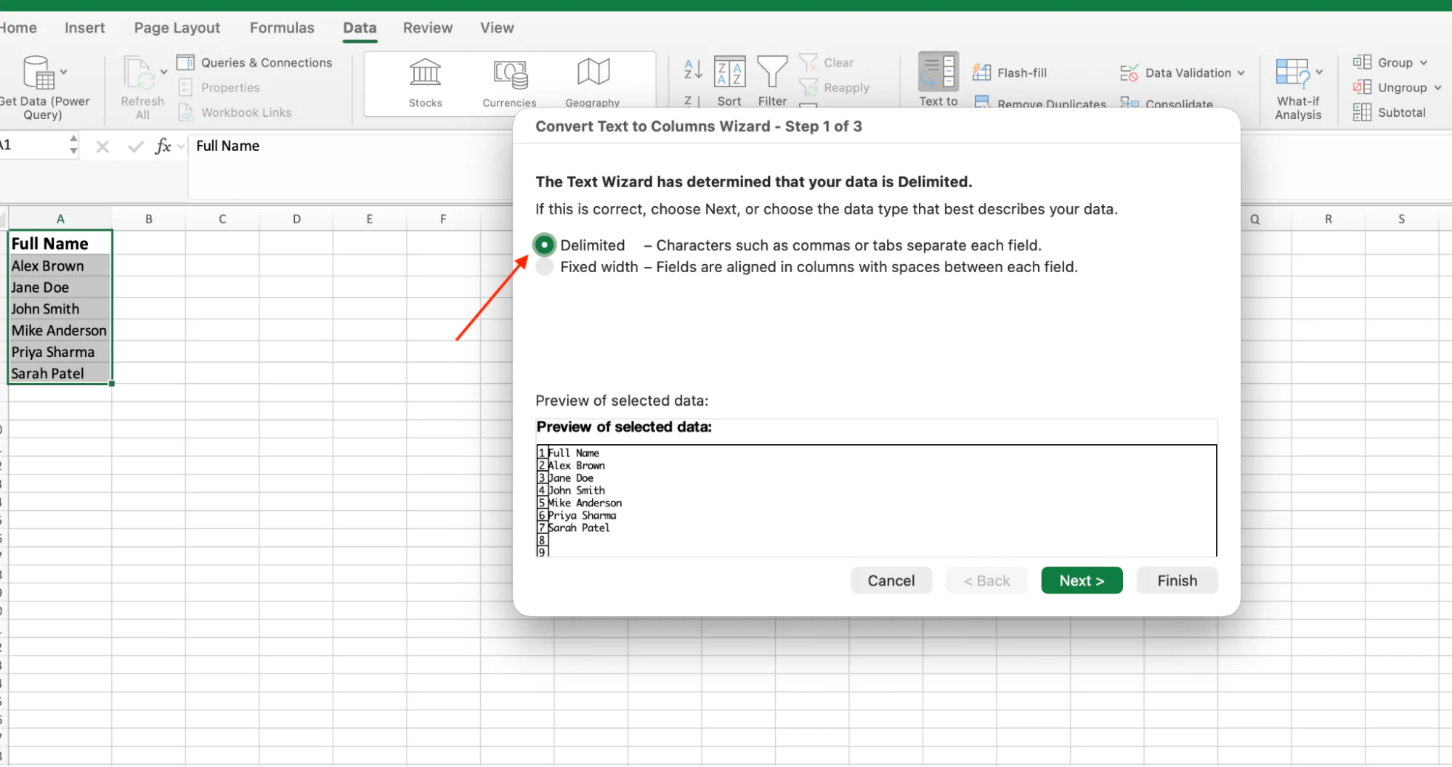
Task: Switch to the View tab
Action: pos(497,28)
